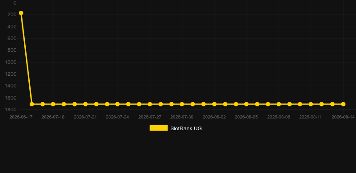
Task: Click the 200 y-axis label
Action: [12, 15]
